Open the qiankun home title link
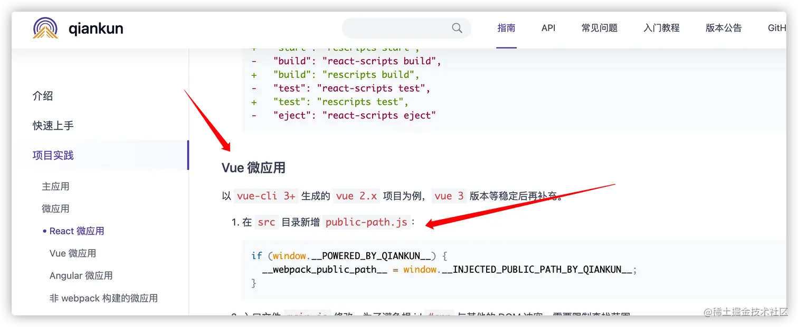 click(96, 28)
